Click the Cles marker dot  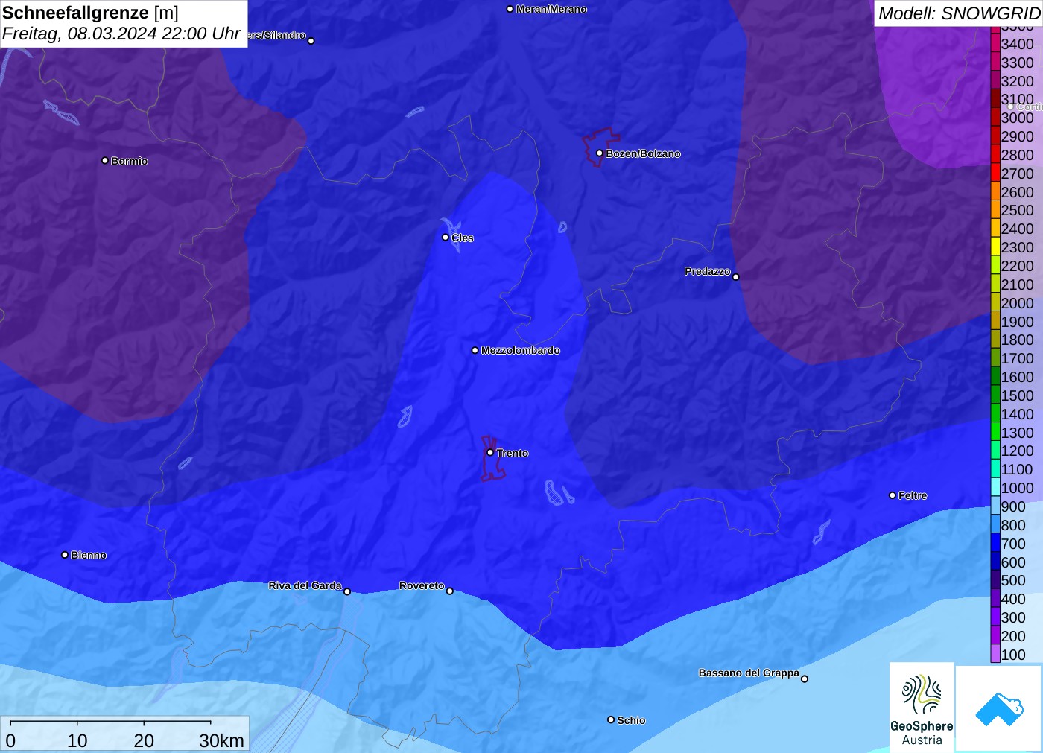pyautogui.click(x=446, y=238)
